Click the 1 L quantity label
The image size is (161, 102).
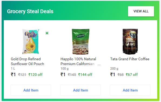pos(13,69)
